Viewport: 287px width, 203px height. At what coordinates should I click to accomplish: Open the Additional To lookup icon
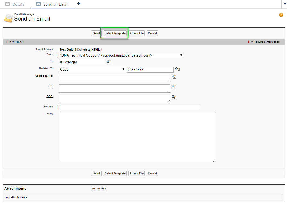pyautogui.click(x=174, y=77)
